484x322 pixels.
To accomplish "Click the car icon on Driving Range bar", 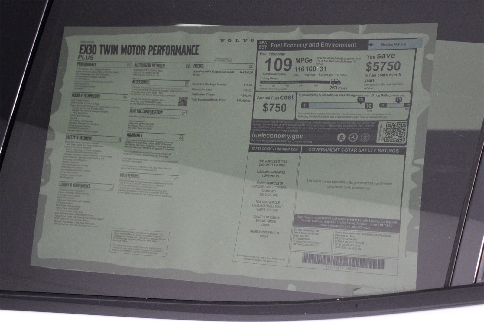I will pos(335,82).
